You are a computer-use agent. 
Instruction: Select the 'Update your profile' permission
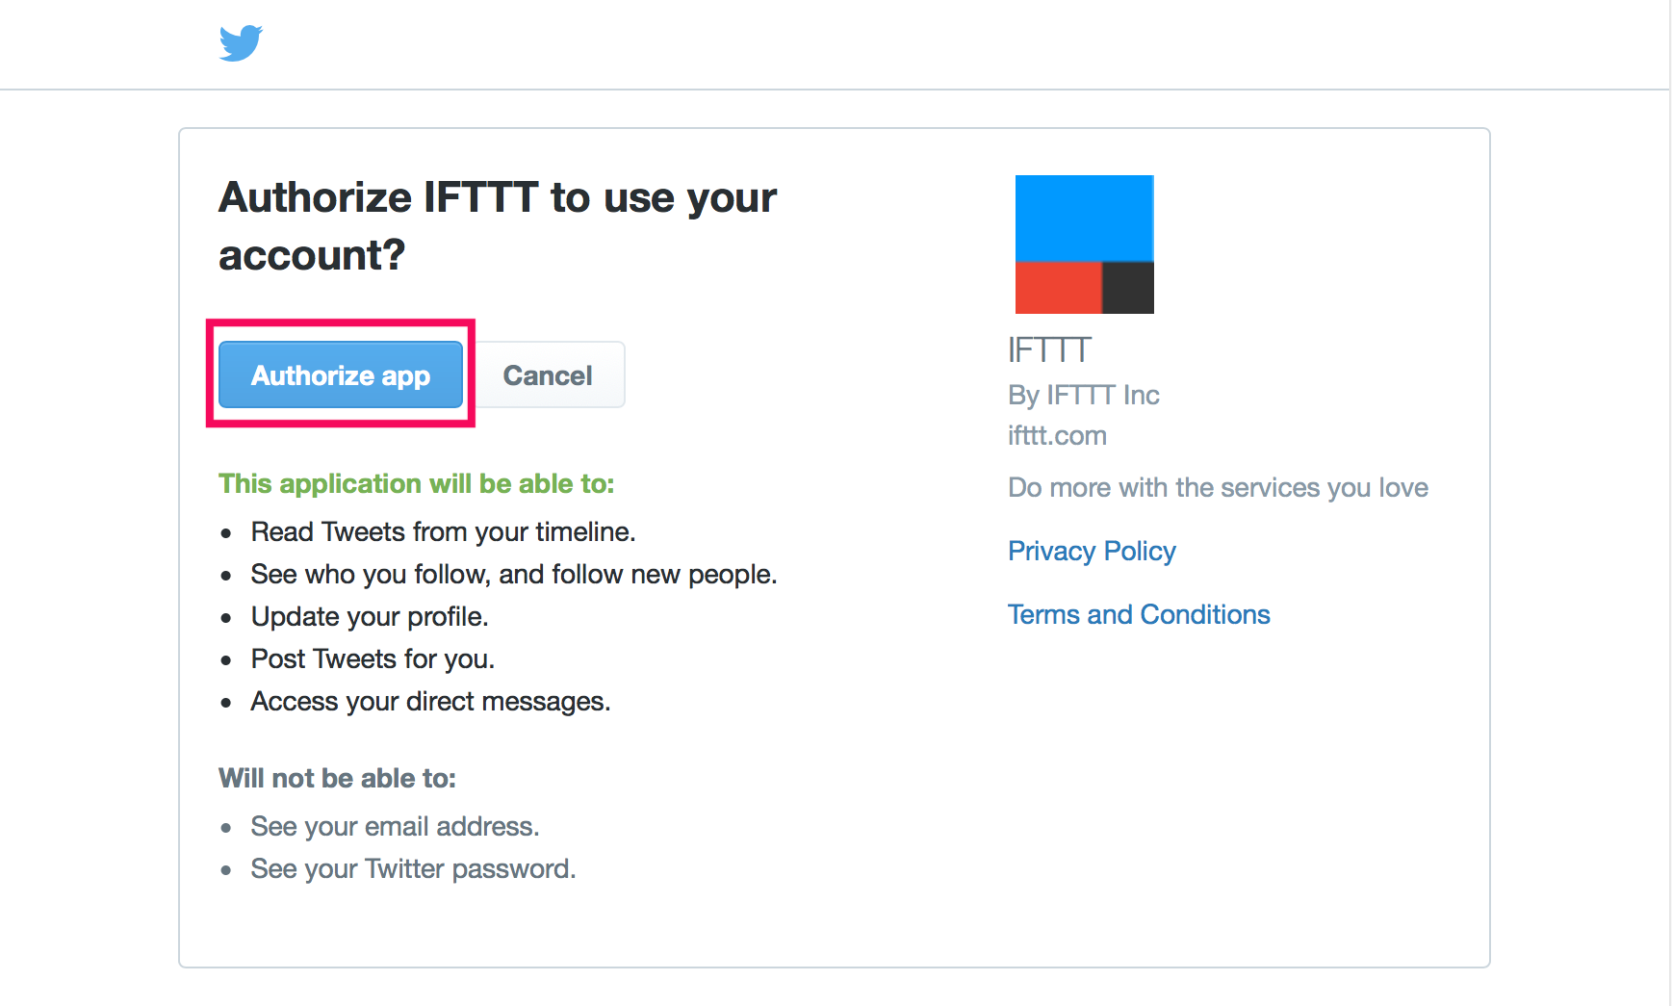370,616
